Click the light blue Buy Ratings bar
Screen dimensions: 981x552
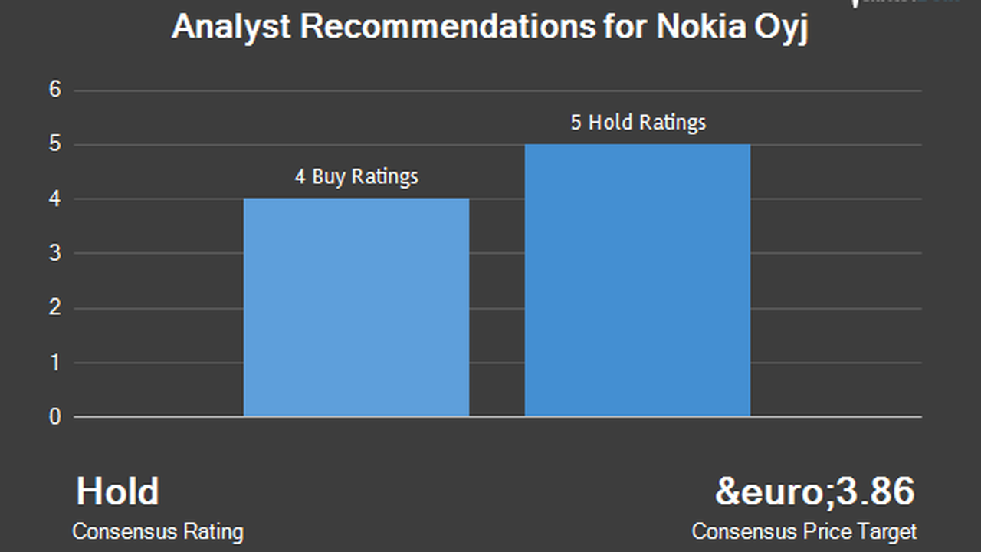pos(356,307)
